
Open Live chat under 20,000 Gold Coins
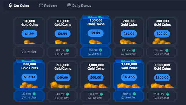click(x=29, y=52)
